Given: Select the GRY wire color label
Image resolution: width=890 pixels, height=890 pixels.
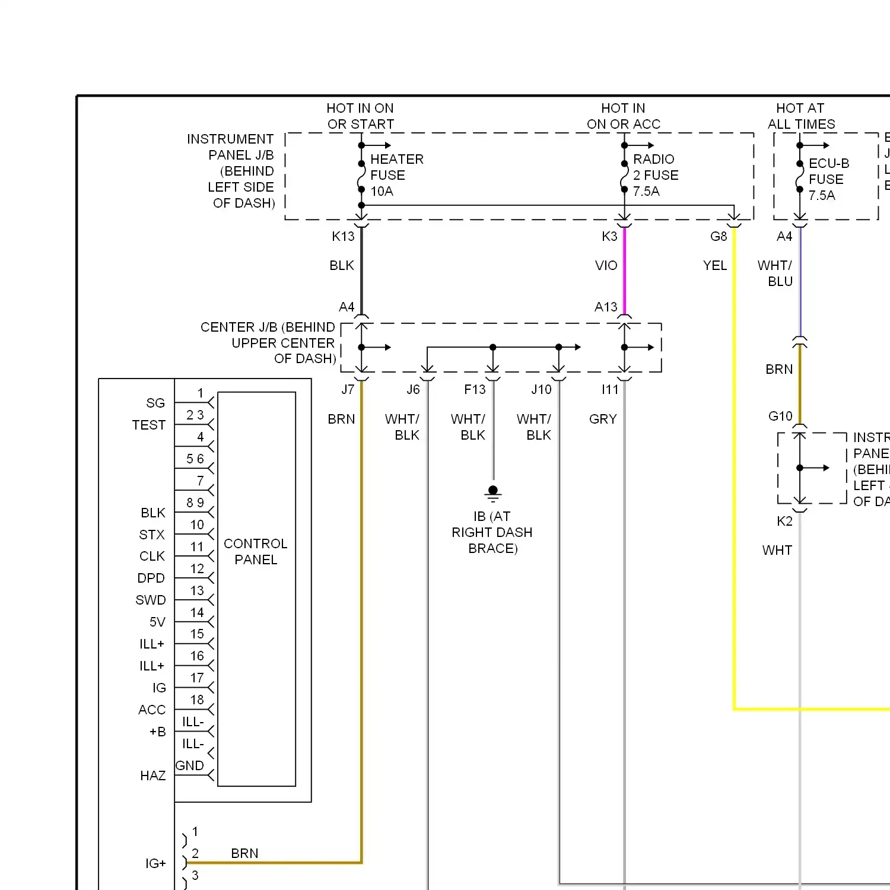Looking at the screenshot, I should [603, 419].
